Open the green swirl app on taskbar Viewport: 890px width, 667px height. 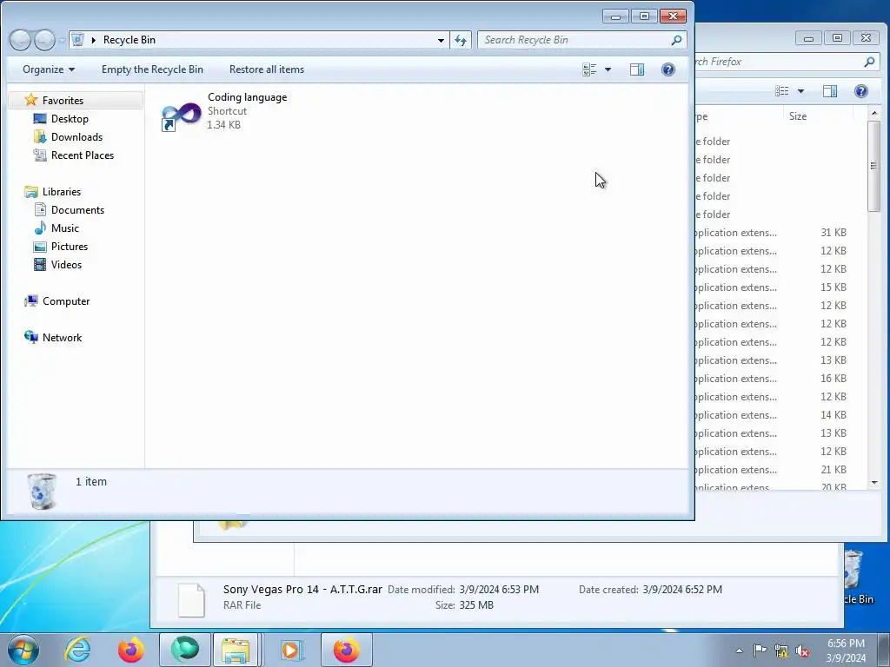[185, 650]
